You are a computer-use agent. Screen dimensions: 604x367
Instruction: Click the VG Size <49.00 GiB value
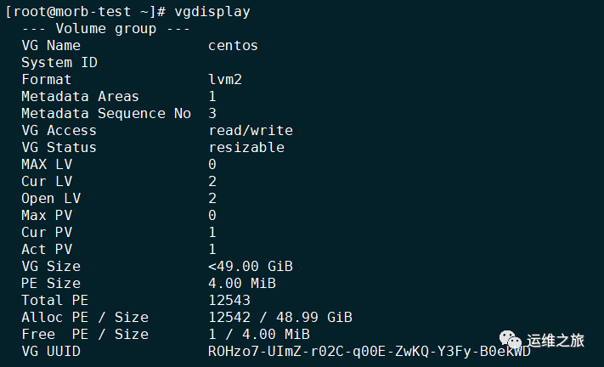[x=250, y=267]
